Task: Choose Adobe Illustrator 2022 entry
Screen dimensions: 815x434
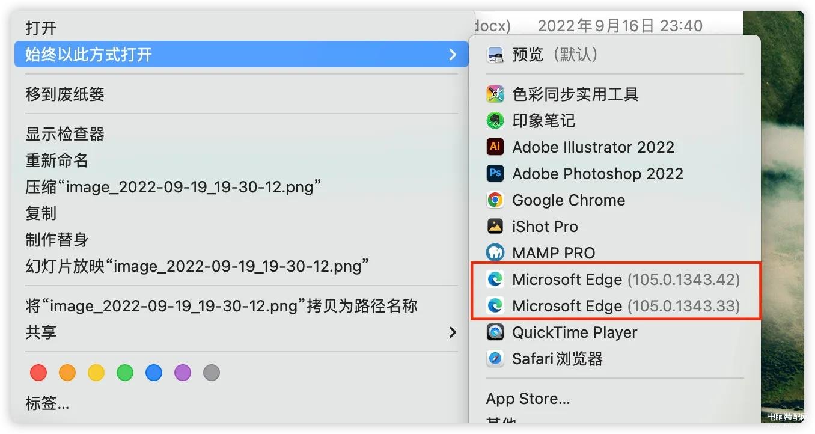Action: [615, 147]
